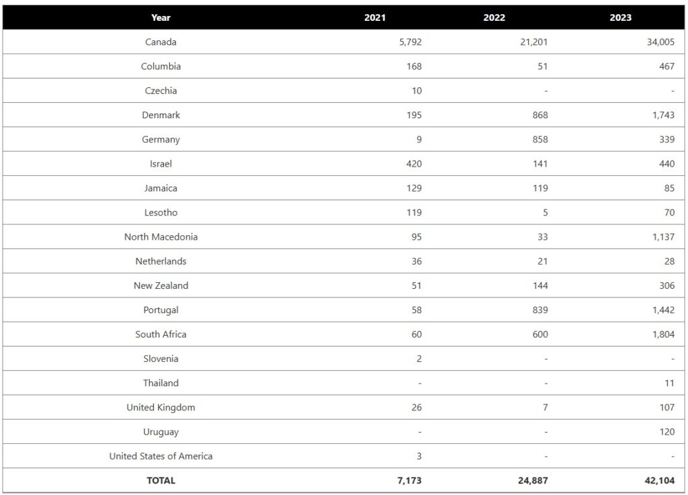Click the Lesotho country cell

pyautogui.click(x=161, y=212)
